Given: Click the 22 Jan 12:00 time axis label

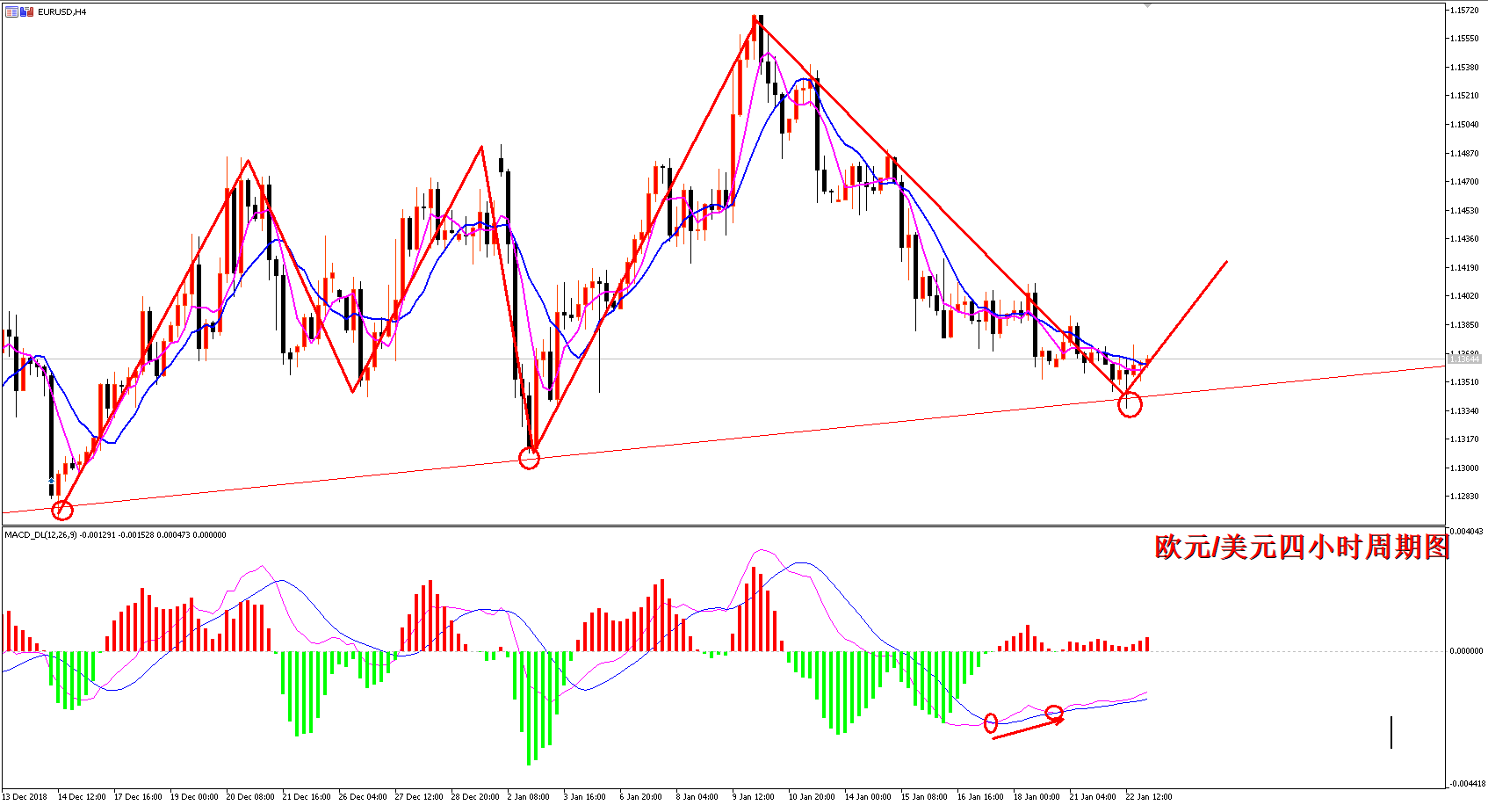Looking at the screenshot, I should 1149,796.
